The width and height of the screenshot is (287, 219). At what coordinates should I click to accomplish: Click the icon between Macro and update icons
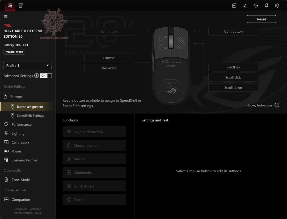(x=245, y=6)
